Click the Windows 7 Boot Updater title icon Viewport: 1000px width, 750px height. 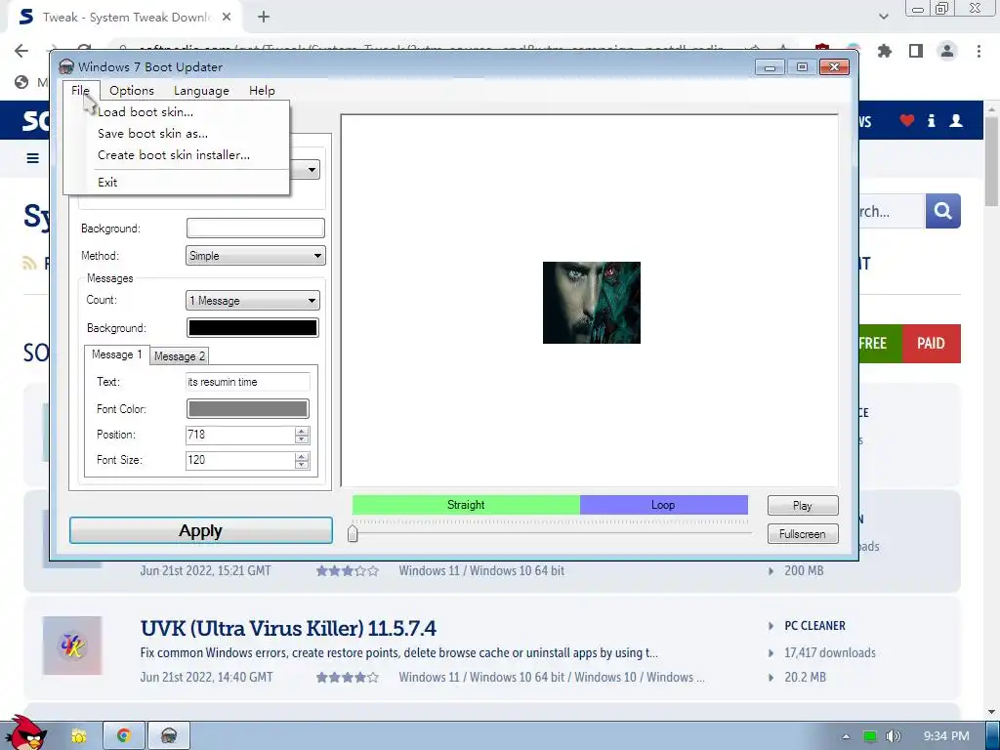click(66, 67)
